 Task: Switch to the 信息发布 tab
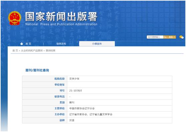click(61, 44)
